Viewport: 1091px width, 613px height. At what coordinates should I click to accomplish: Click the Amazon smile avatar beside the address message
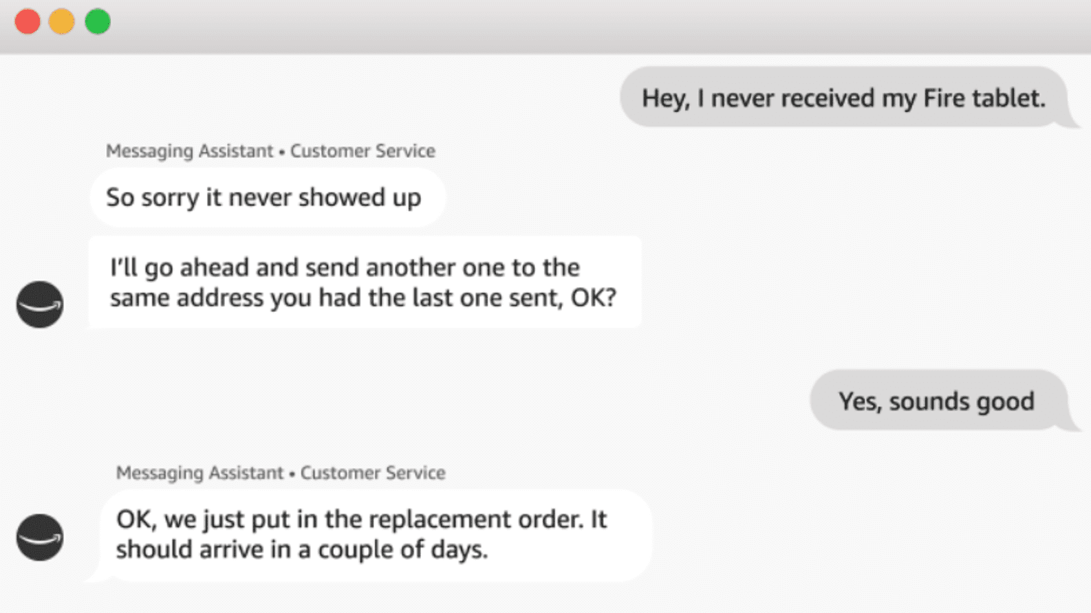click(39, 304)
